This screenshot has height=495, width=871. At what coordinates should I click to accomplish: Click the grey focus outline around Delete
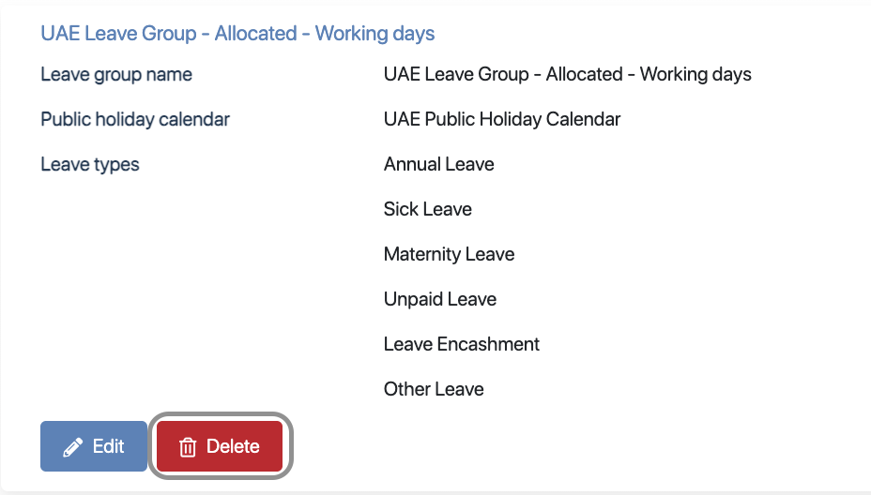point(220,414)
